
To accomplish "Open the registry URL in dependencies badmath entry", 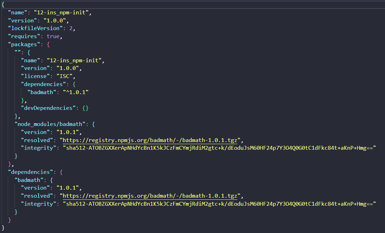I will pyautogui.click(x=150, y=196).
